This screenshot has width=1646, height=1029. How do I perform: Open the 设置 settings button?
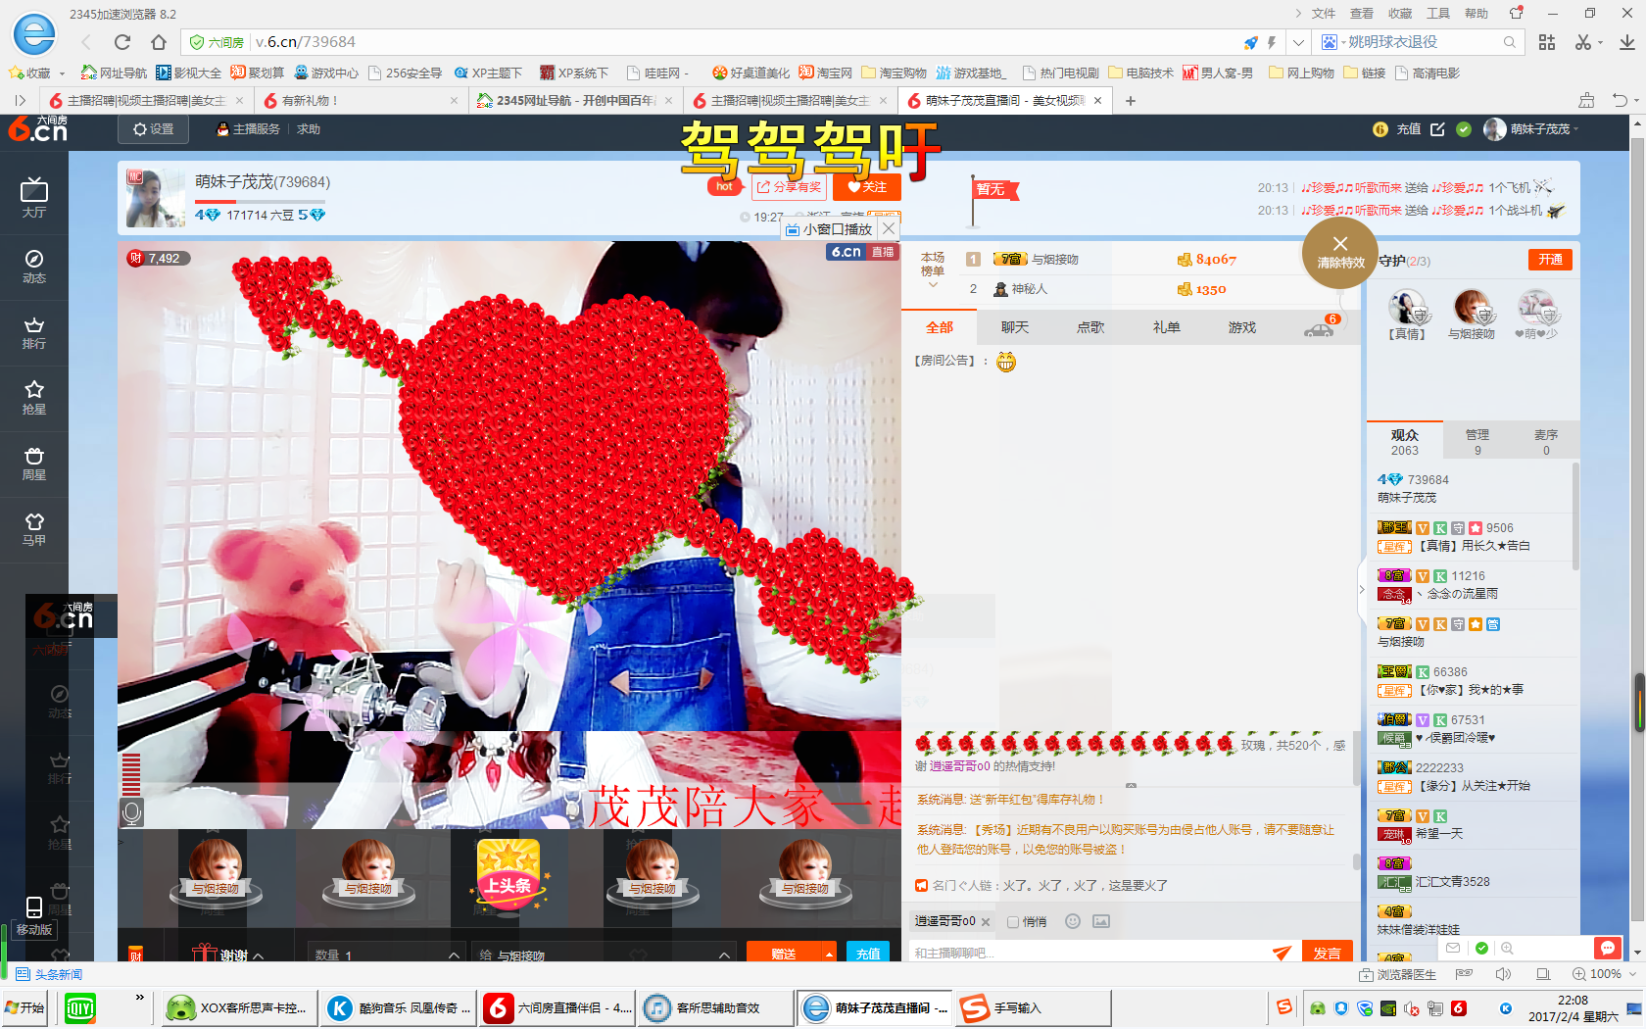[154, 129]
